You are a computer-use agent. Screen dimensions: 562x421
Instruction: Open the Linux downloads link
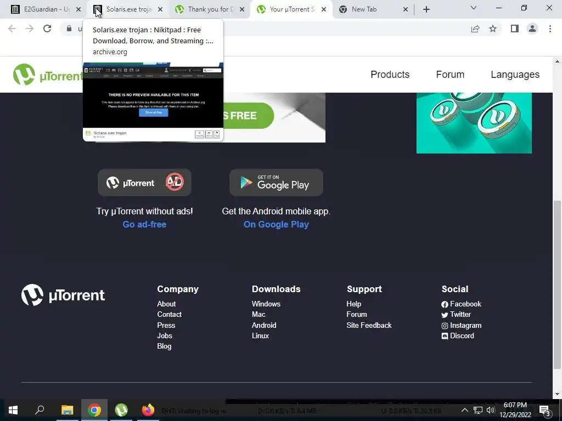(260, 336)
